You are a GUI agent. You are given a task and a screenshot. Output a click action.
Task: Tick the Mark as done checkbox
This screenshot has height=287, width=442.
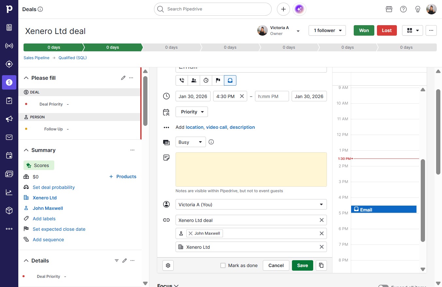pos(223,265)
